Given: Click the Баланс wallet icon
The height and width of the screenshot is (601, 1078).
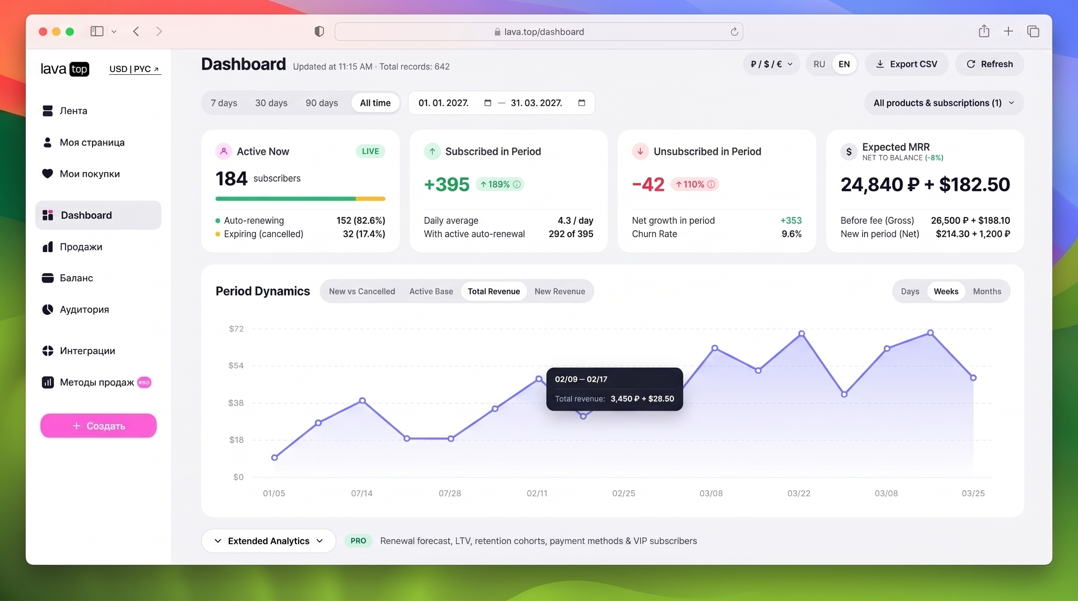Looking at the screenshot, I should (x=48, y=278).
